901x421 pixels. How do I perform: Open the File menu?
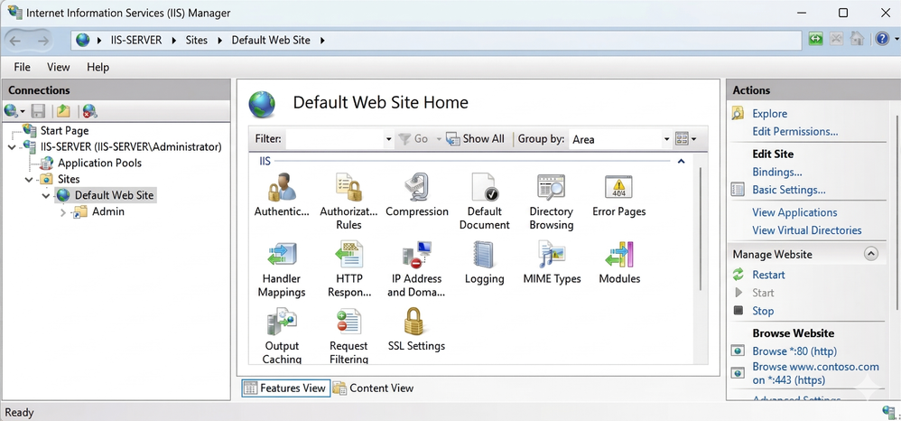pyautogui.click(x=22, y=67)
